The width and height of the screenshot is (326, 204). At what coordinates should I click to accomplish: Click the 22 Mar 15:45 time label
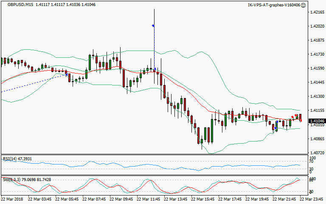tap(203, 199)
